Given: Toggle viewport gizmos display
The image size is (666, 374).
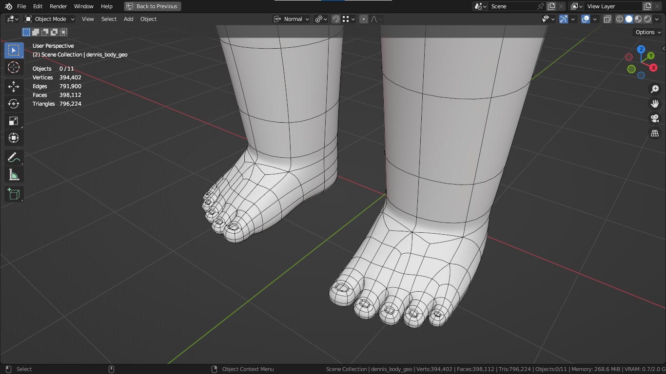Looking at the screenshot, I should tap(564, 19).
